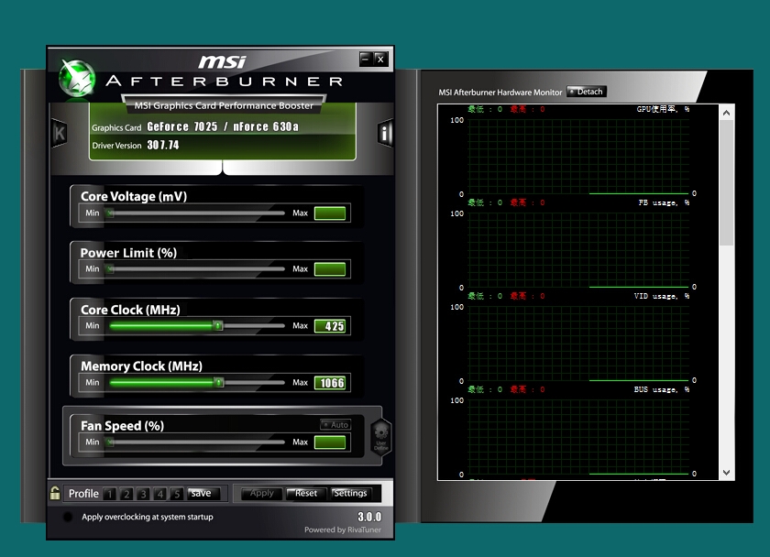
Task: Click the Core Voltage value field
Action: pyautogui.click(x=330, y=213)
